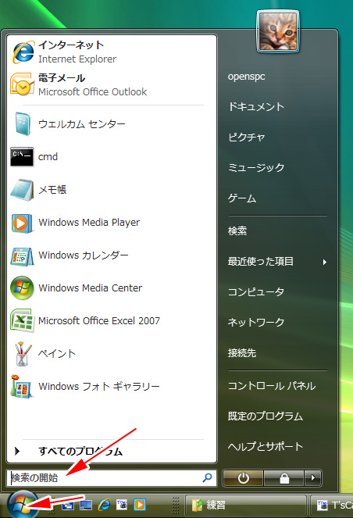Open Windows Media Center icon

point(22,288)
